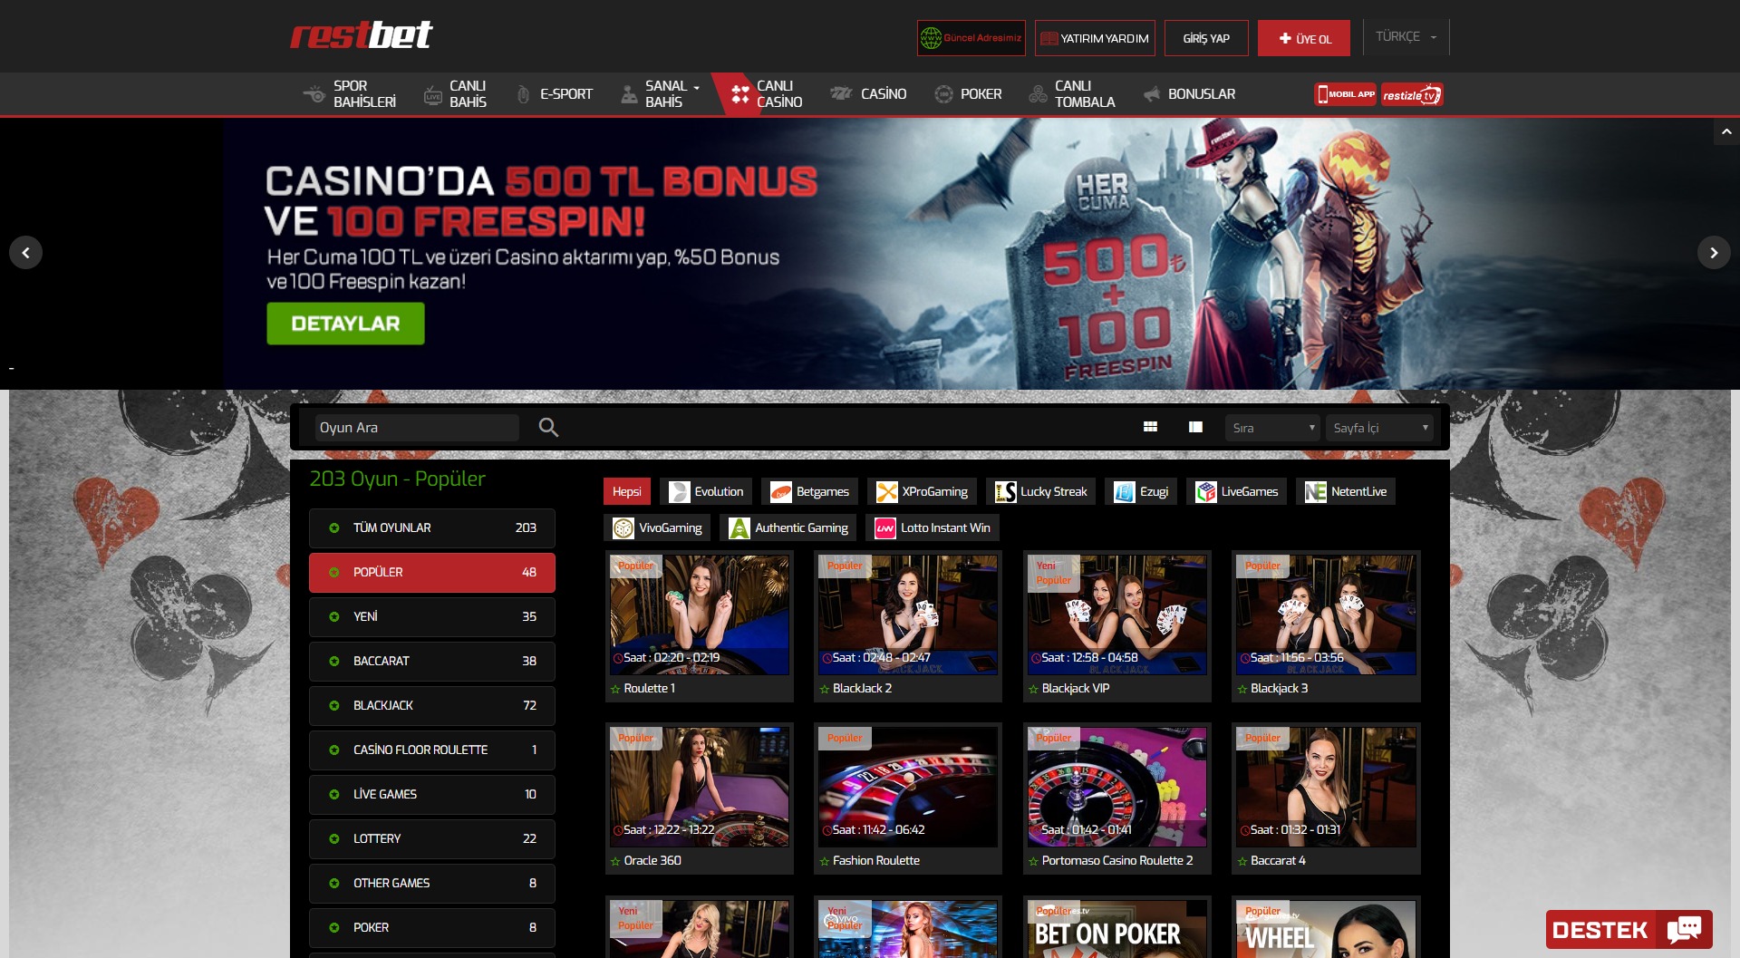Select Popüler category
1740x958 pixels.
tap(432, 573)
